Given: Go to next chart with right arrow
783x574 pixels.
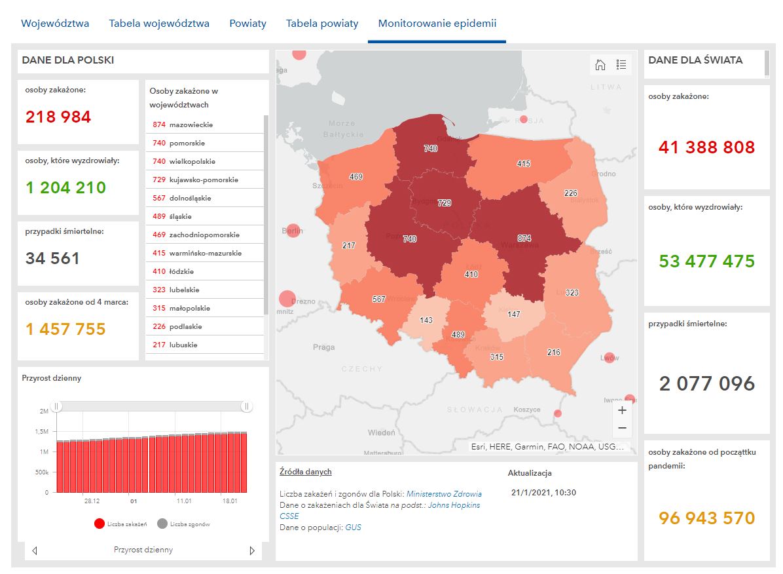Looking at the screenshot, I should point(252,550).
